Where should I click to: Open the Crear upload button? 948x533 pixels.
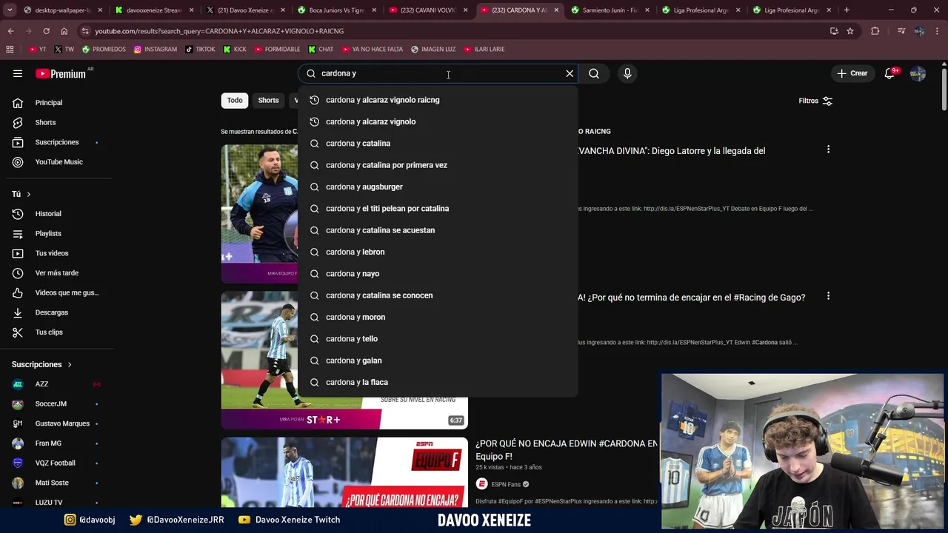852,73
